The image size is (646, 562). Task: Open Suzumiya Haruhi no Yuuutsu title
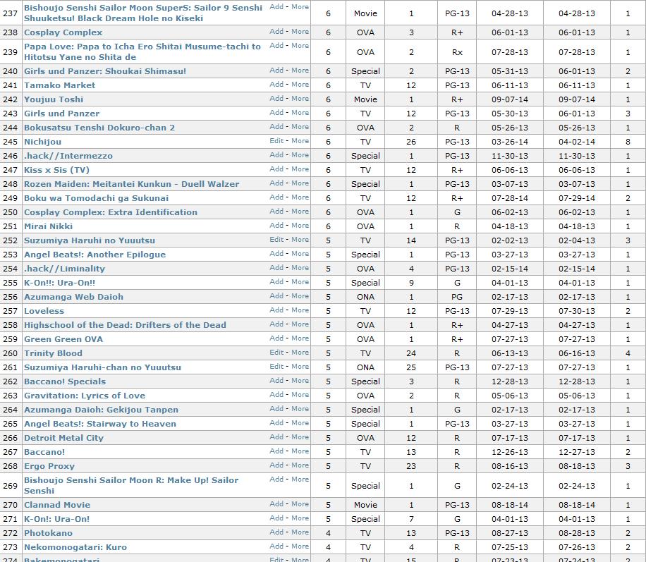pos(90,240)
